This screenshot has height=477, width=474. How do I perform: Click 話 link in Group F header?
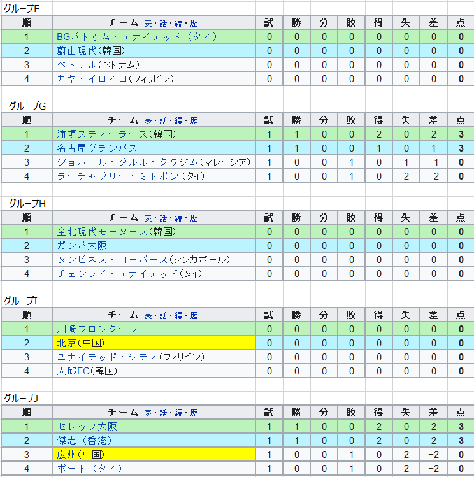tap(163, 23)
